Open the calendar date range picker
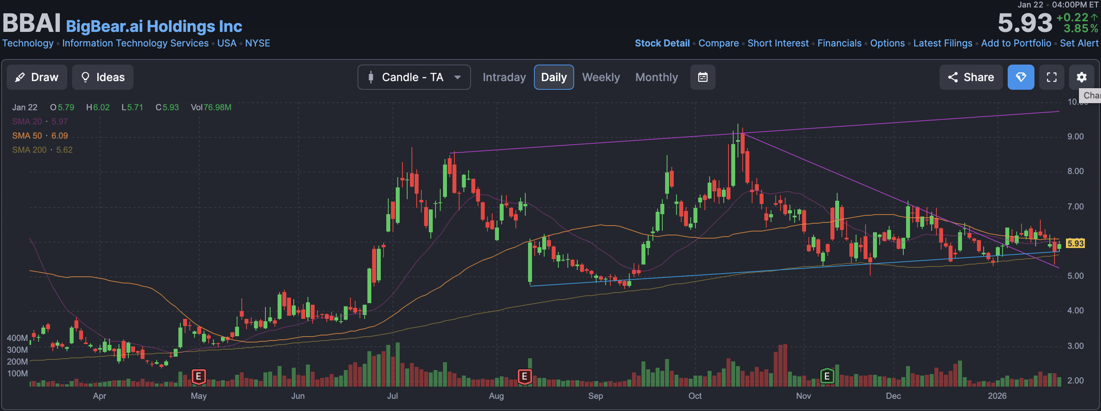 (702, 77)
